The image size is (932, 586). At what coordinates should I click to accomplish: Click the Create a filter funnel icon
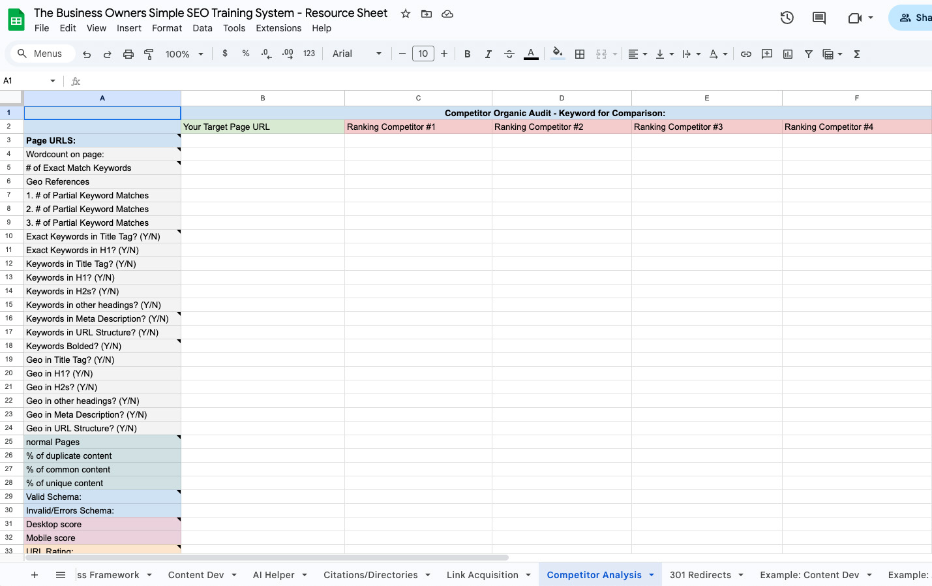pyautogui.click(x=809, y=54)
